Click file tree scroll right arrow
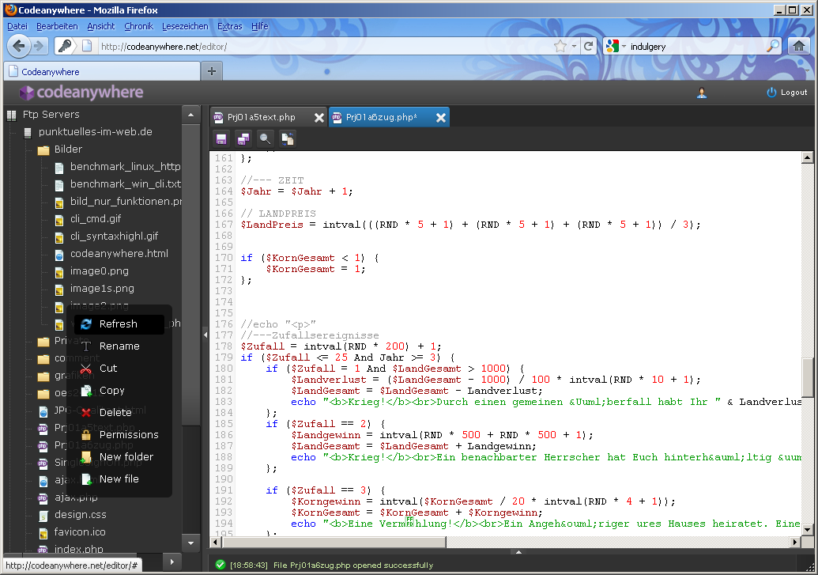This screenshot has width=818, height=575. pos(172,562)
